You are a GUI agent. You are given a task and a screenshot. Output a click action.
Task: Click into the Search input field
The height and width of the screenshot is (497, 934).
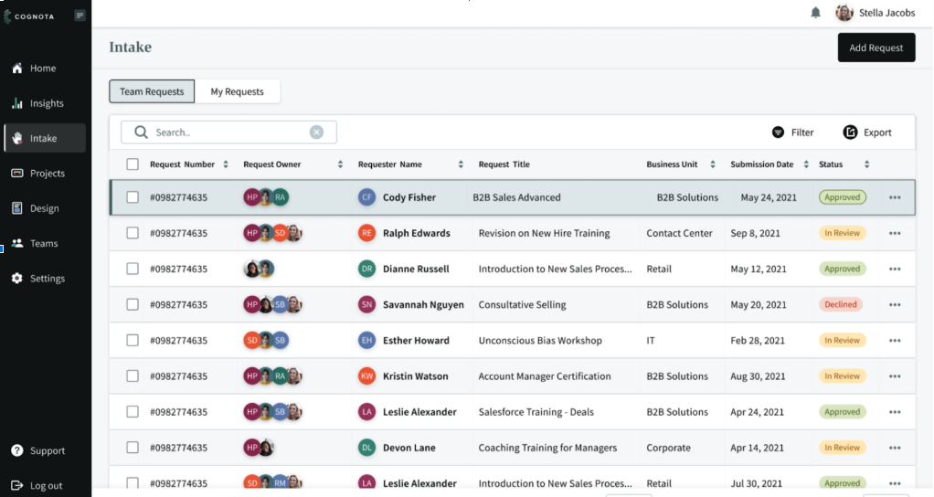point(228,132)
